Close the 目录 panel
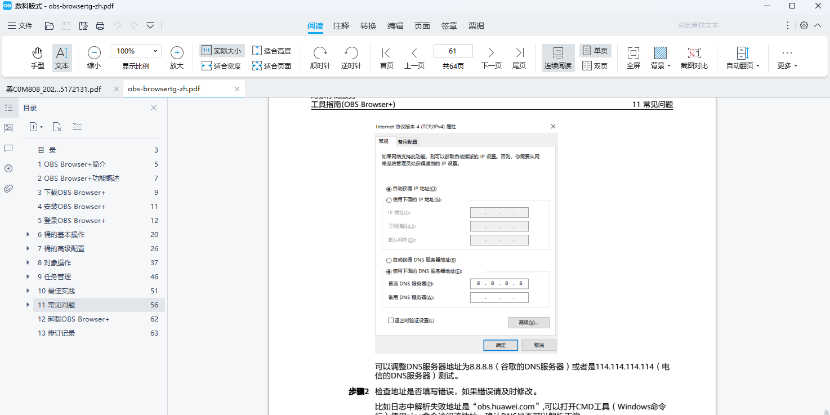This screenshot has height=415, width=830. 154,108
